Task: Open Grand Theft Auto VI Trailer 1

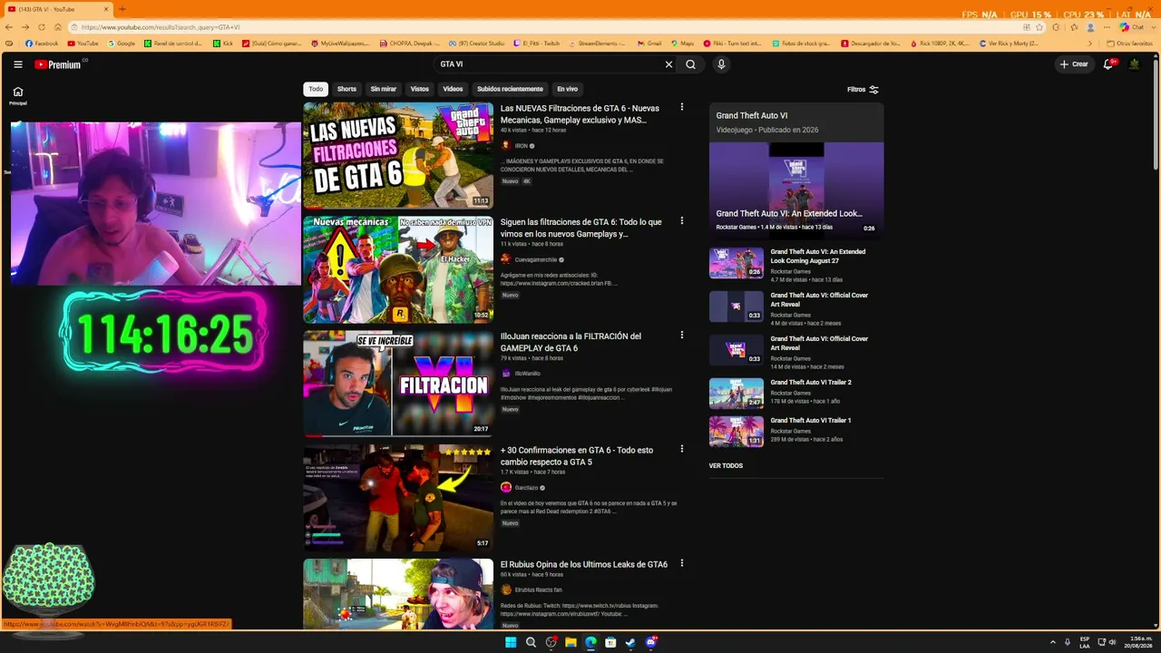Action: (x=811, y=421)
